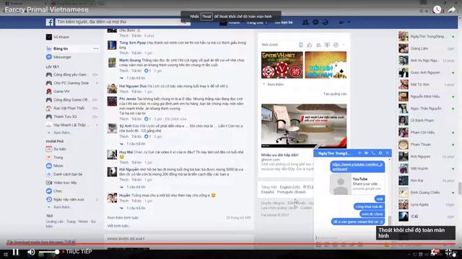
Task: Add video to Watch Later clock icon
Action: coord(437,9)
